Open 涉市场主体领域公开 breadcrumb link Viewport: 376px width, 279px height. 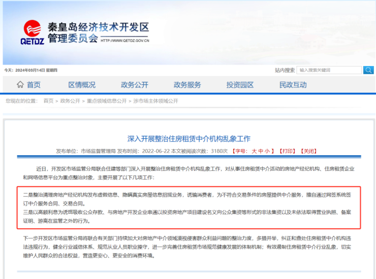tap(155, 101)
